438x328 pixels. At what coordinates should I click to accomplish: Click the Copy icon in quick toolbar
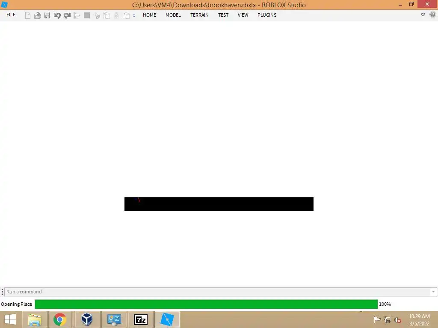[x=107, y=15]
